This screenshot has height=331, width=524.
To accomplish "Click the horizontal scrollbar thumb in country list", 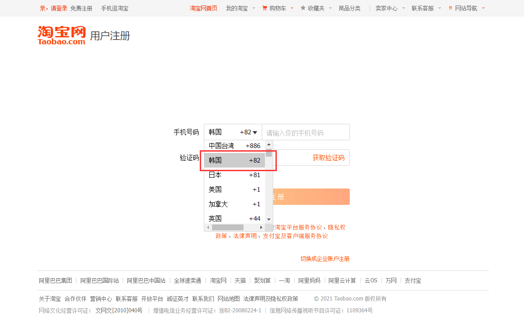I will [x=228, y=227].
